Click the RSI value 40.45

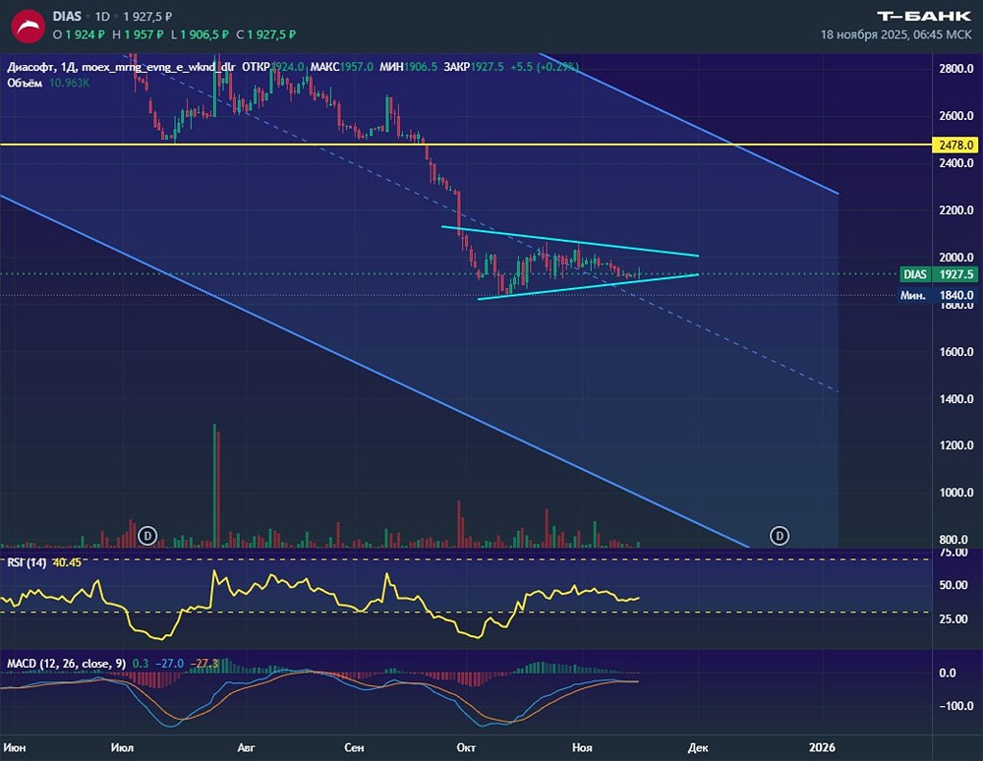pos(67,562)
